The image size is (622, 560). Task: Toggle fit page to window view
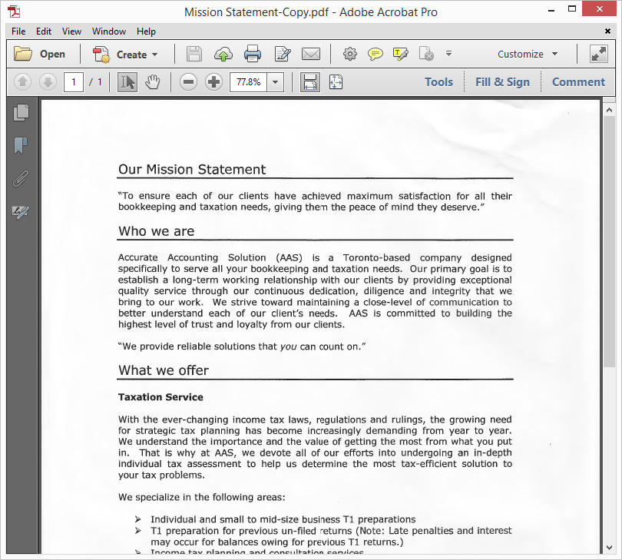[x=336, y=81]
